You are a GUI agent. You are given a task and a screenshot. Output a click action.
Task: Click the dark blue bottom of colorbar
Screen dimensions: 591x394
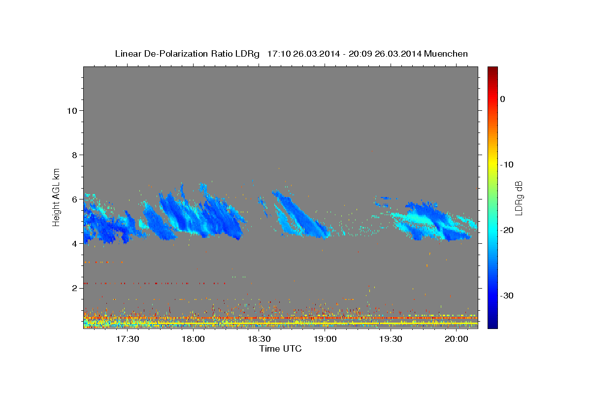492,323
